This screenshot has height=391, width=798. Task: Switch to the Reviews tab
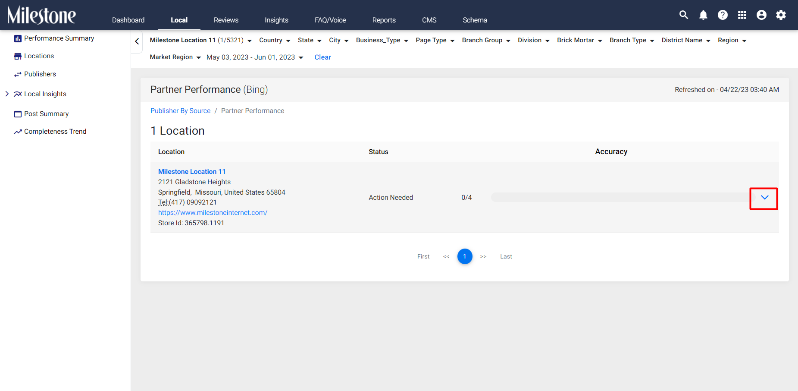[226, 20]
